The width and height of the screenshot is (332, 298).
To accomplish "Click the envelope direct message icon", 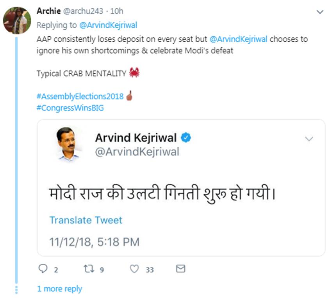I will 180,269.
